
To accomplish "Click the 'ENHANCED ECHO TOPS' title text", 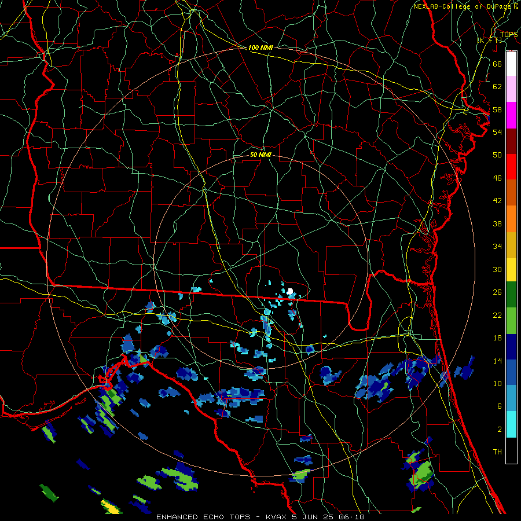I will (203, 517).
